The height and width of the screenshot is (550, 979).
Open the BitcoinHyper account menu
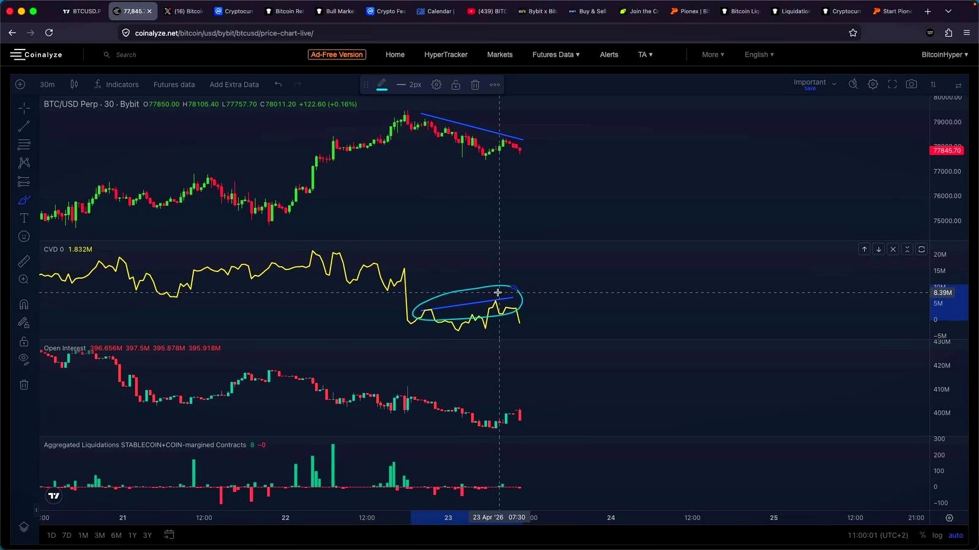click(944, 54)
